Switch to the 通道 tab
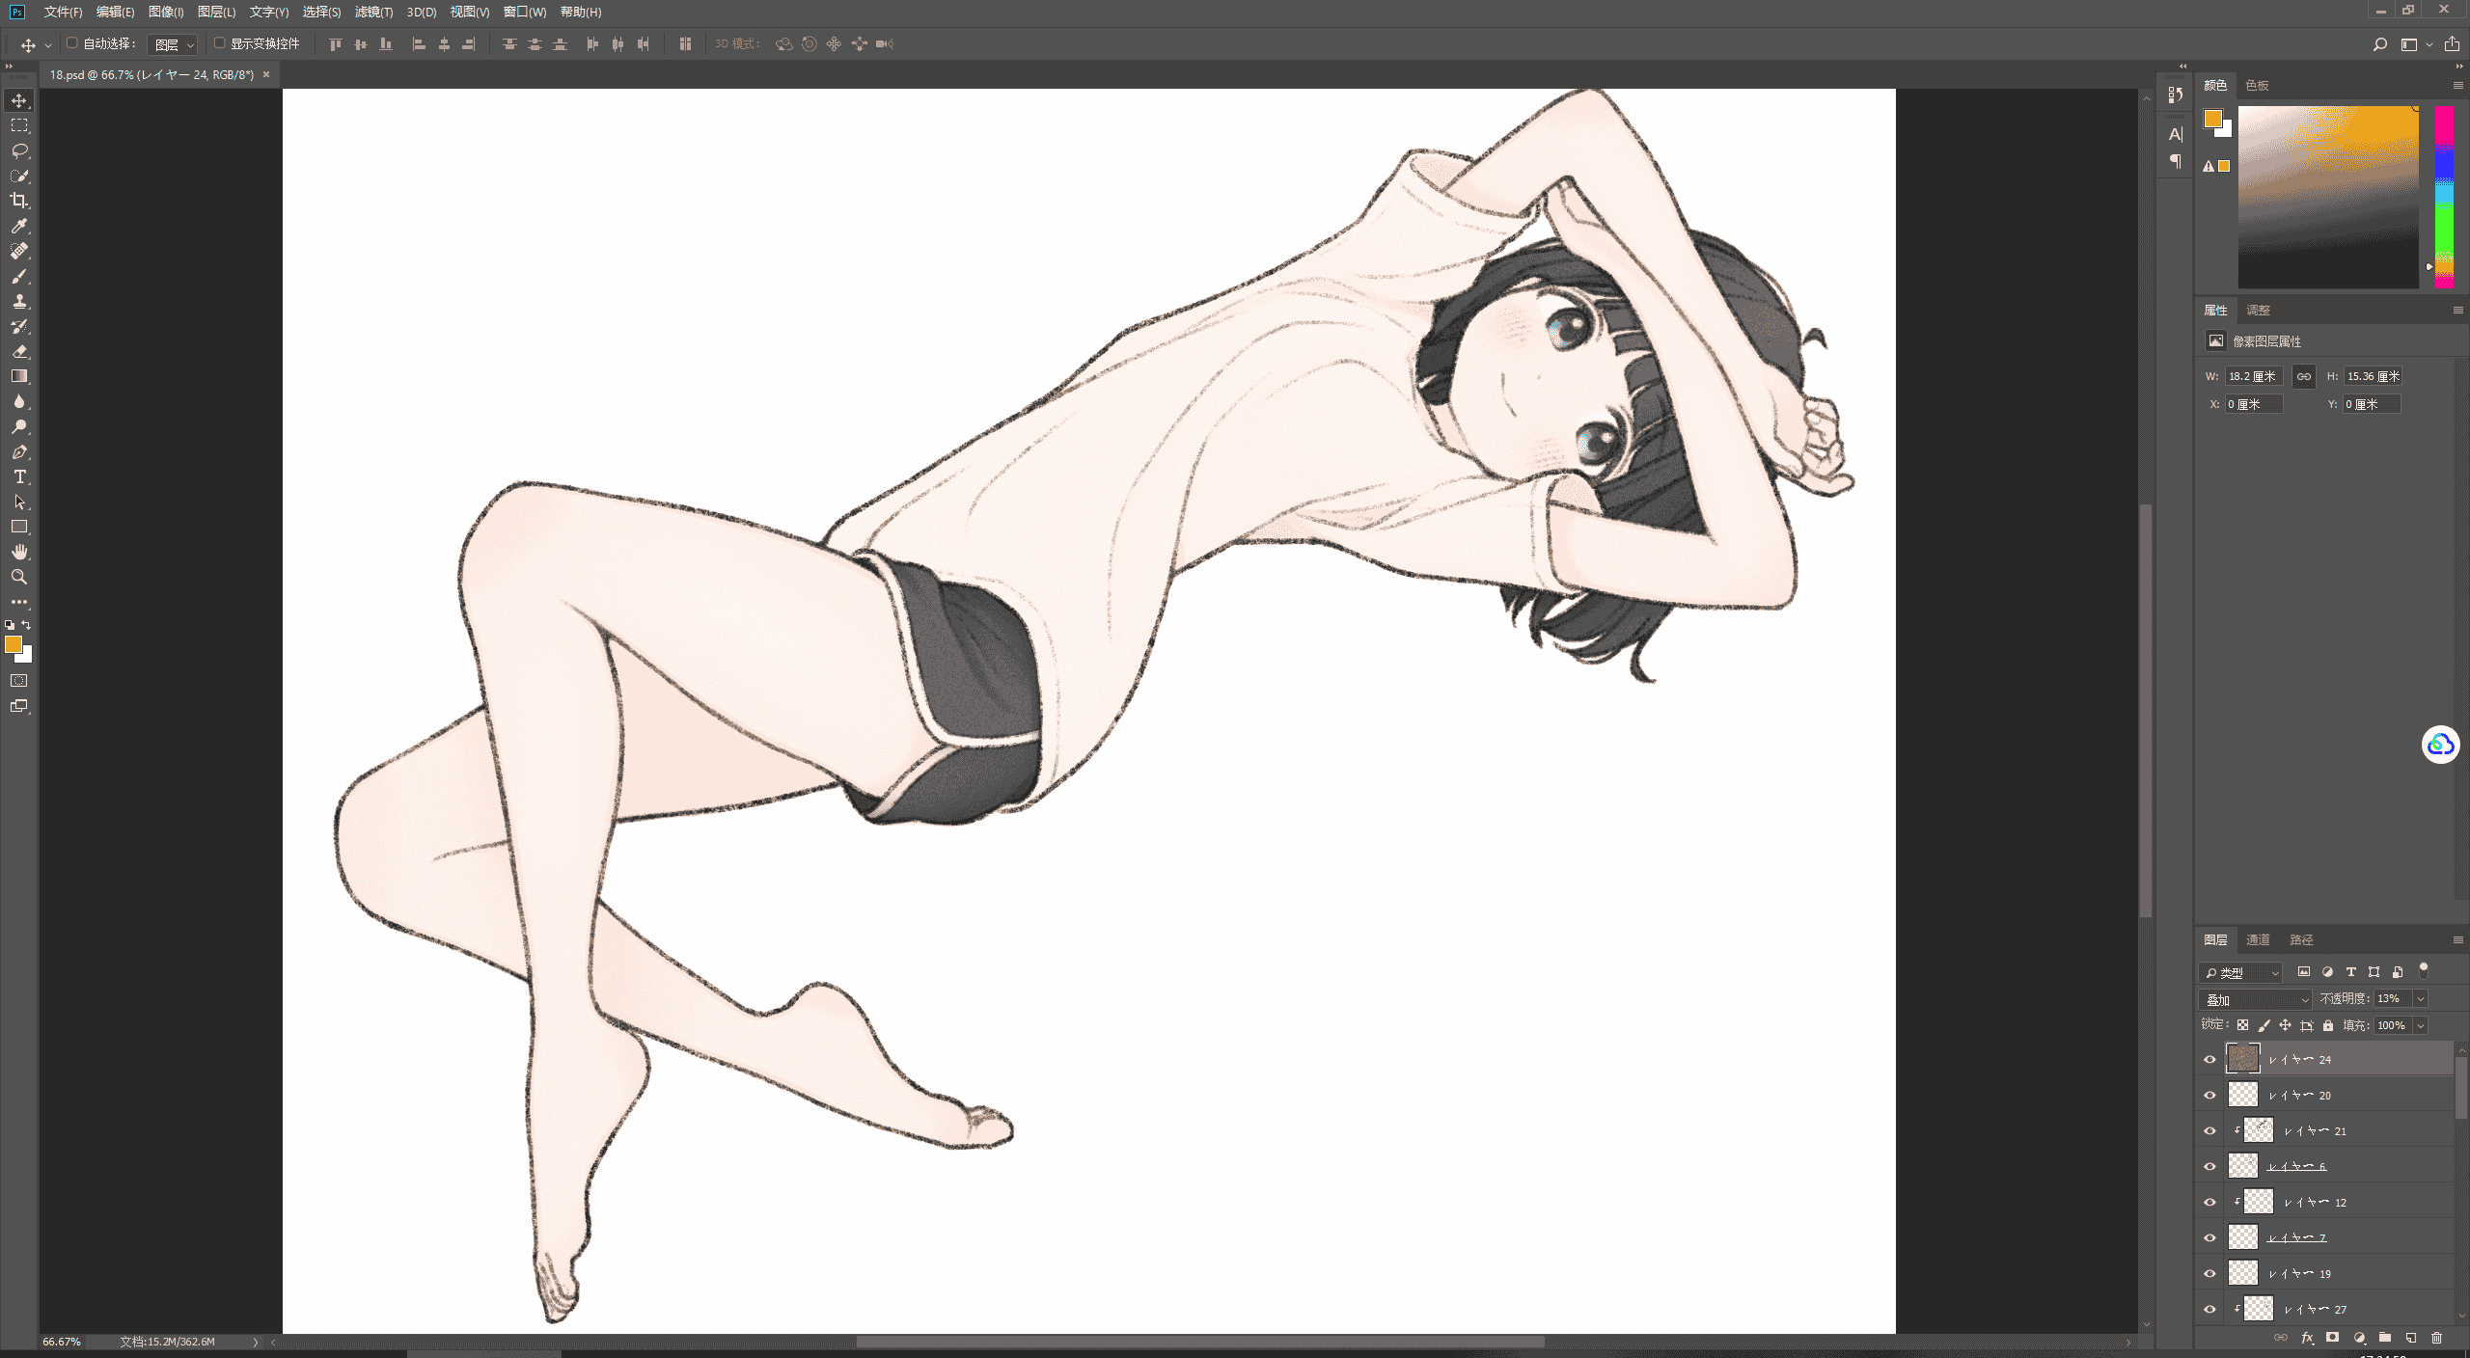Viewport: 2470px width, 1358px height. point(2258,939)
